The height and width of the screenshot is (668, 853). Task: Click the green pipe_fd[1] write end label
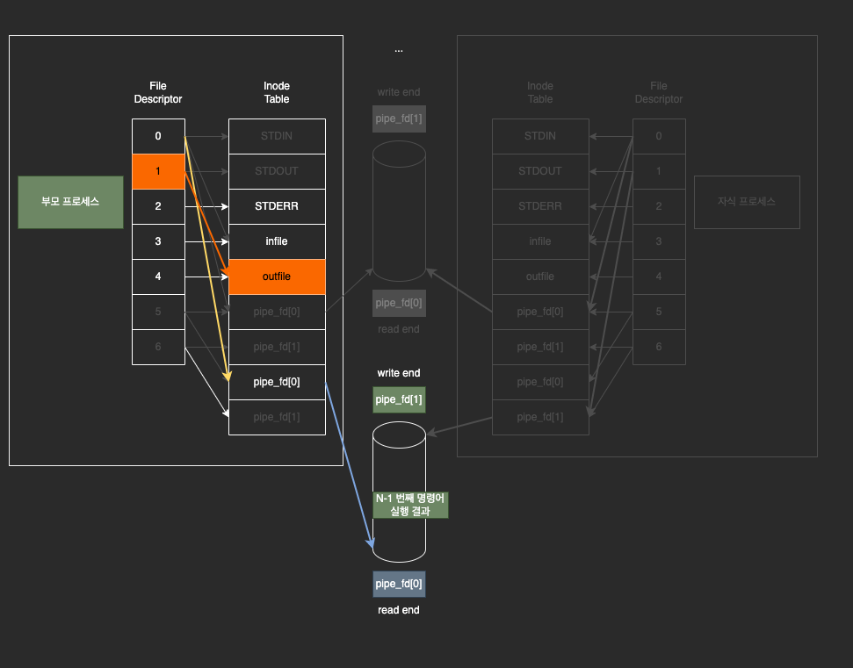(x=399, y=399)
